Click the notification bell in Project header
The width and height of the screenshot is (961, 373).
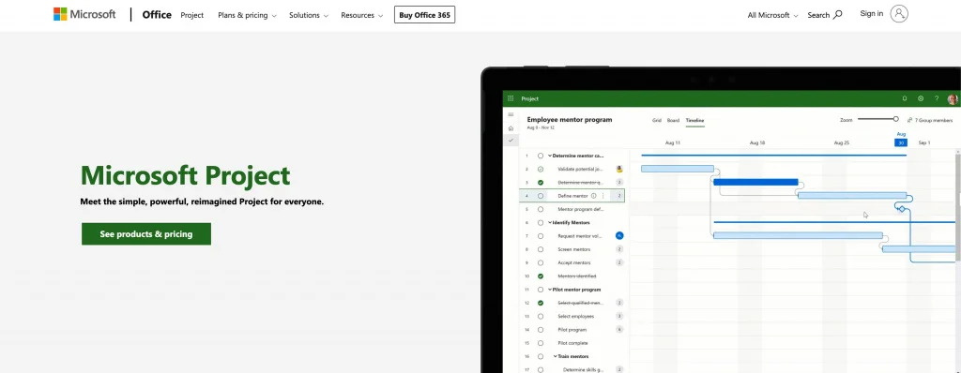coord(905,98)
